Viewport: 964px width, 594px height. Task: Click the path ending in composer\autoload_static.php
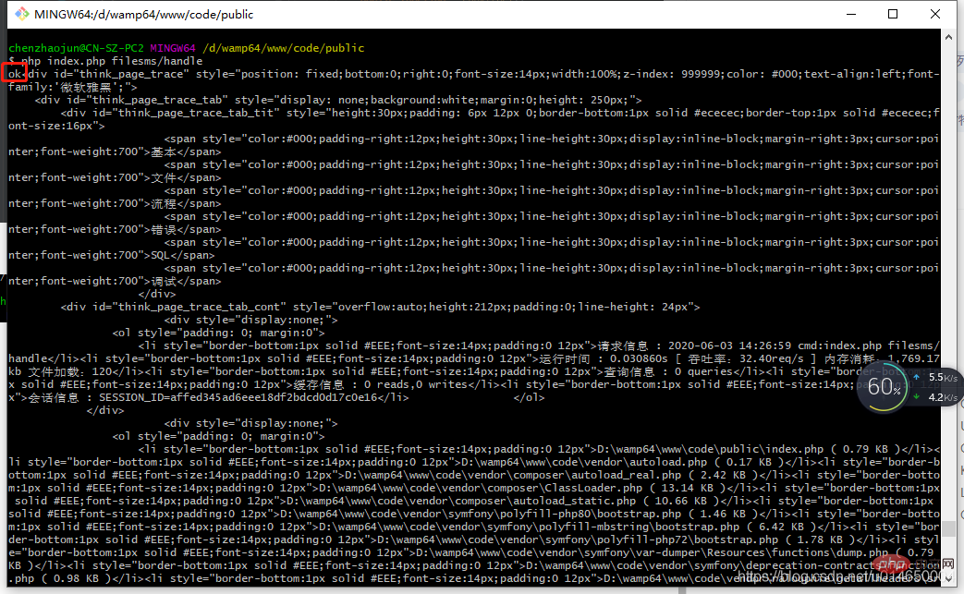[x=461, y=501]
